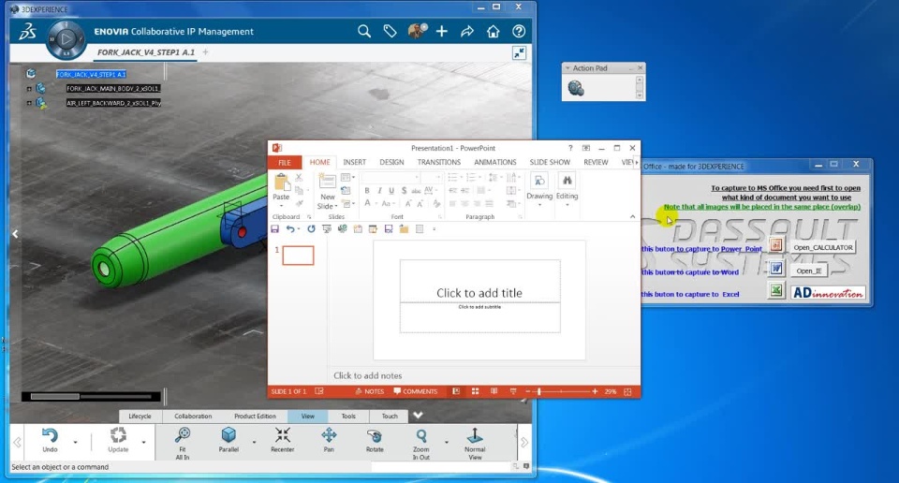Collapse the action bar with the chevron after Touch
899x483 pixels.
(418, 416)
